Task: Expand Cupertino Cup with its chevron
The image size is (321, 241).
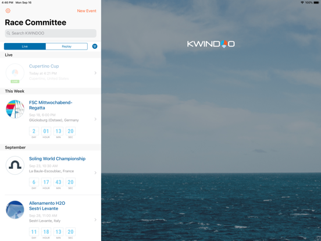Action: click(x=95, y=73)
